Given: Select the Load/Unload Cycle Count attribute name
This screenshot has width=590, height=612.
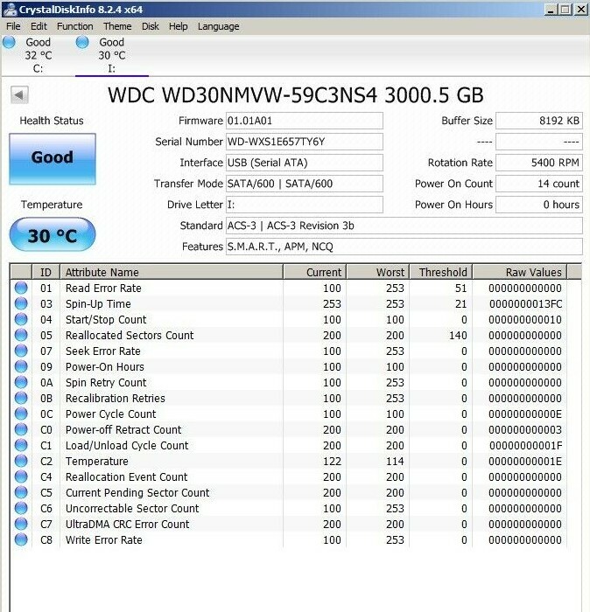Looking at the screenshot, I should [127, 445].
